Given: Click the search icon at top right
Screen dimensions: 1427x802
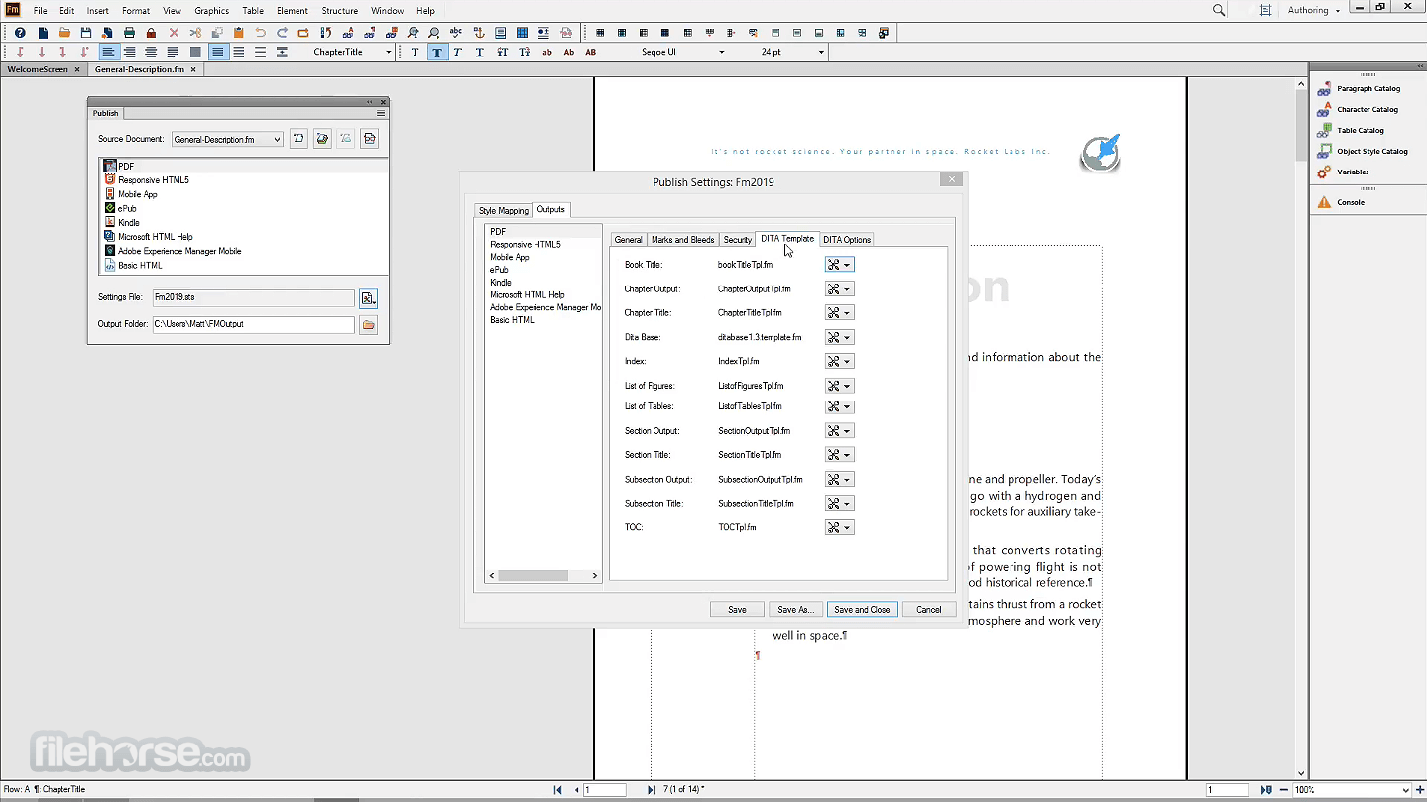Looking at the screenshot, I should tap(1219, 10).
